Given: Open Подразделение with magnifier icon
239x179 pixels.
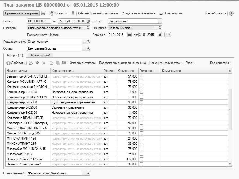Looking at the screenshot, I should [x=88, y=41].
